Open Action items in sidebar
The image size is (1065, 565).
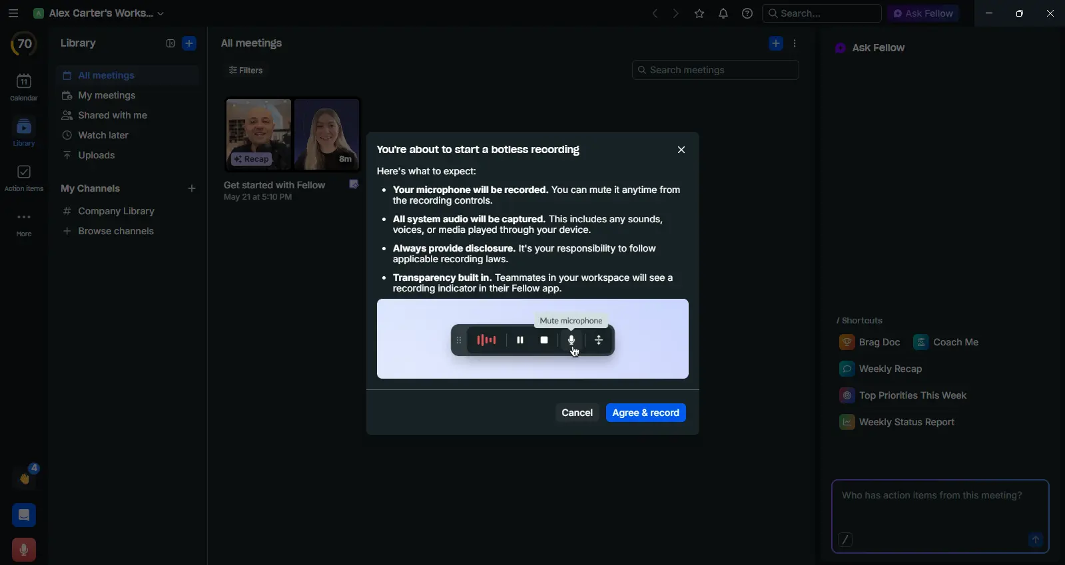point(24,178)
